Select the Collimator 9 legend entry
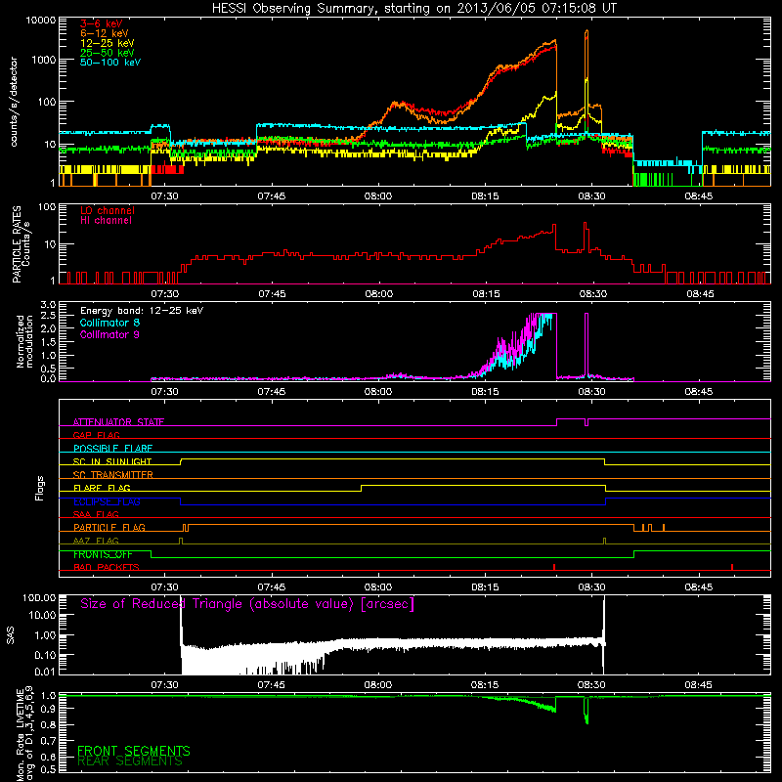 (x=109, y=334)
